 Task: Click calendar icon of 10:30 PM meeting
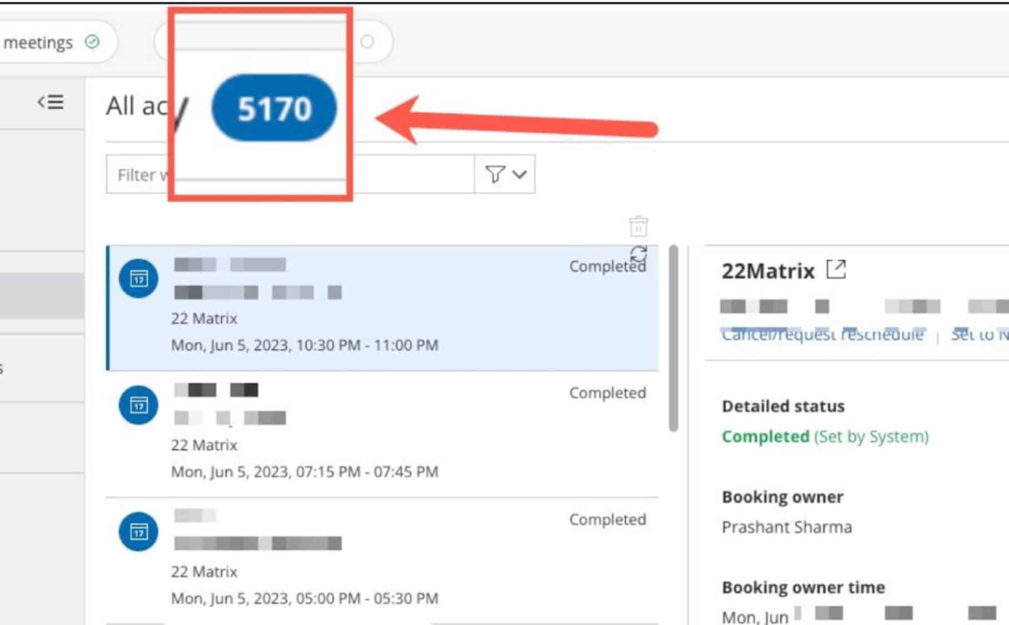(138, 278)
